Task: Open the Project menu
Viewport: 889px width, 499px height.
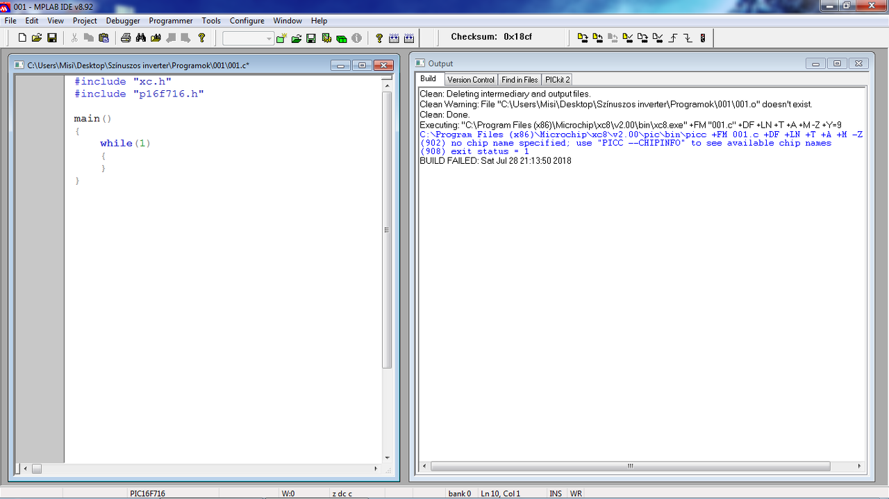Action: point(85,21)
